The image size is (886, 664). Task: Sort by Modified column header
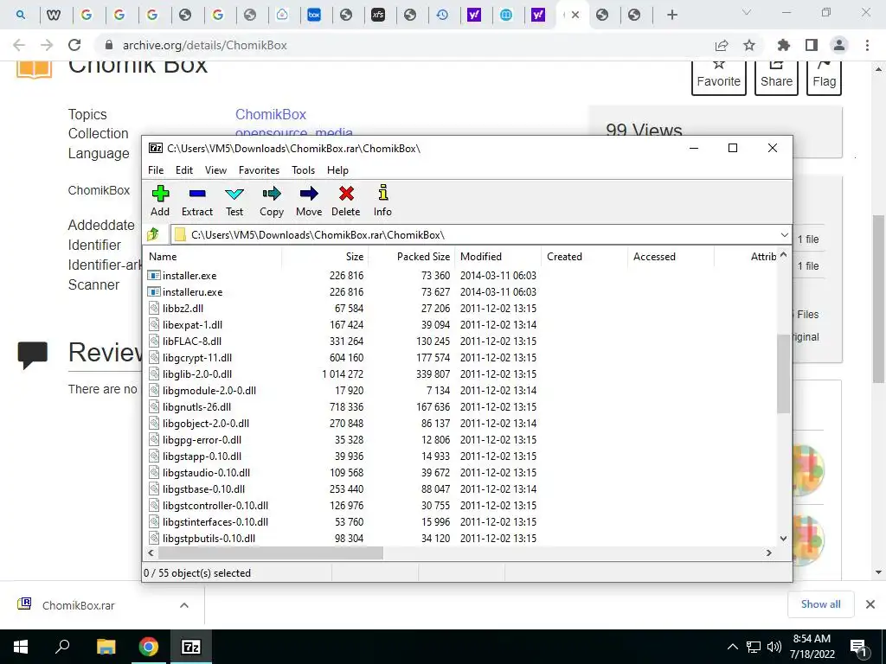[x=498, y=256]
